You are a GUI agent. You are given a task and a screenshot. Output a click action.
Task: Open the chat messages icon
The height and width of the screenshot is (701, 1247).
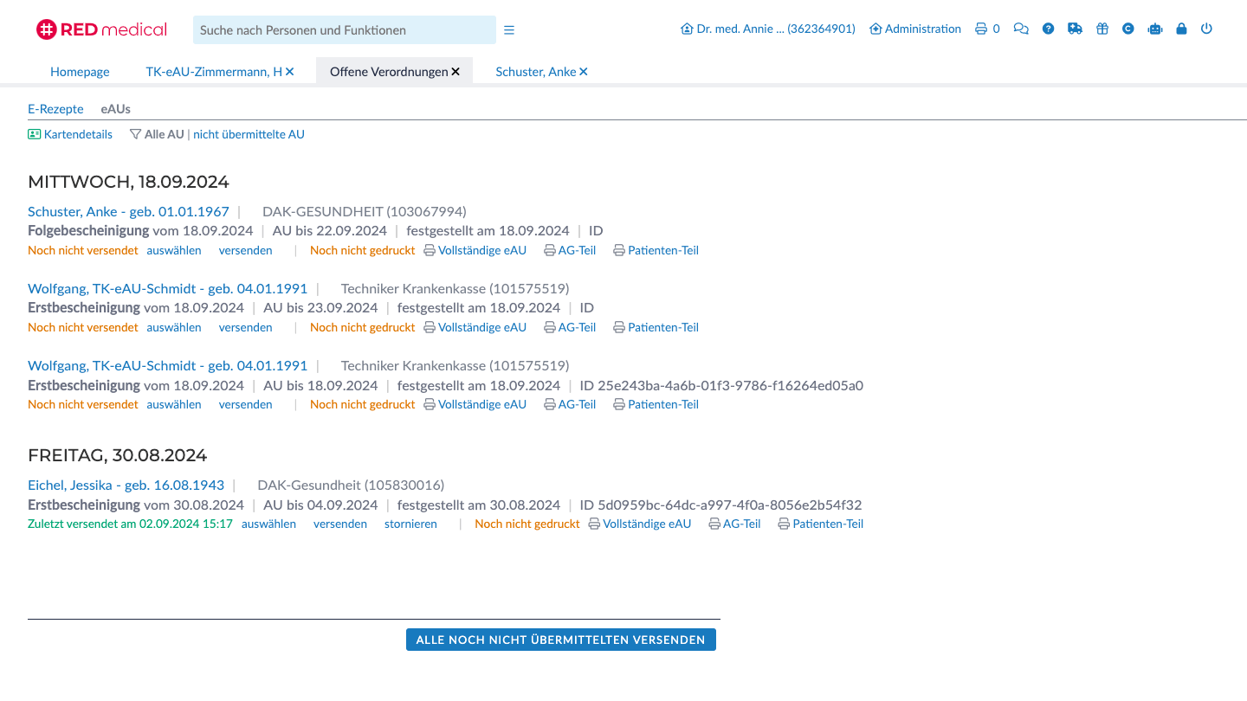1021,29
